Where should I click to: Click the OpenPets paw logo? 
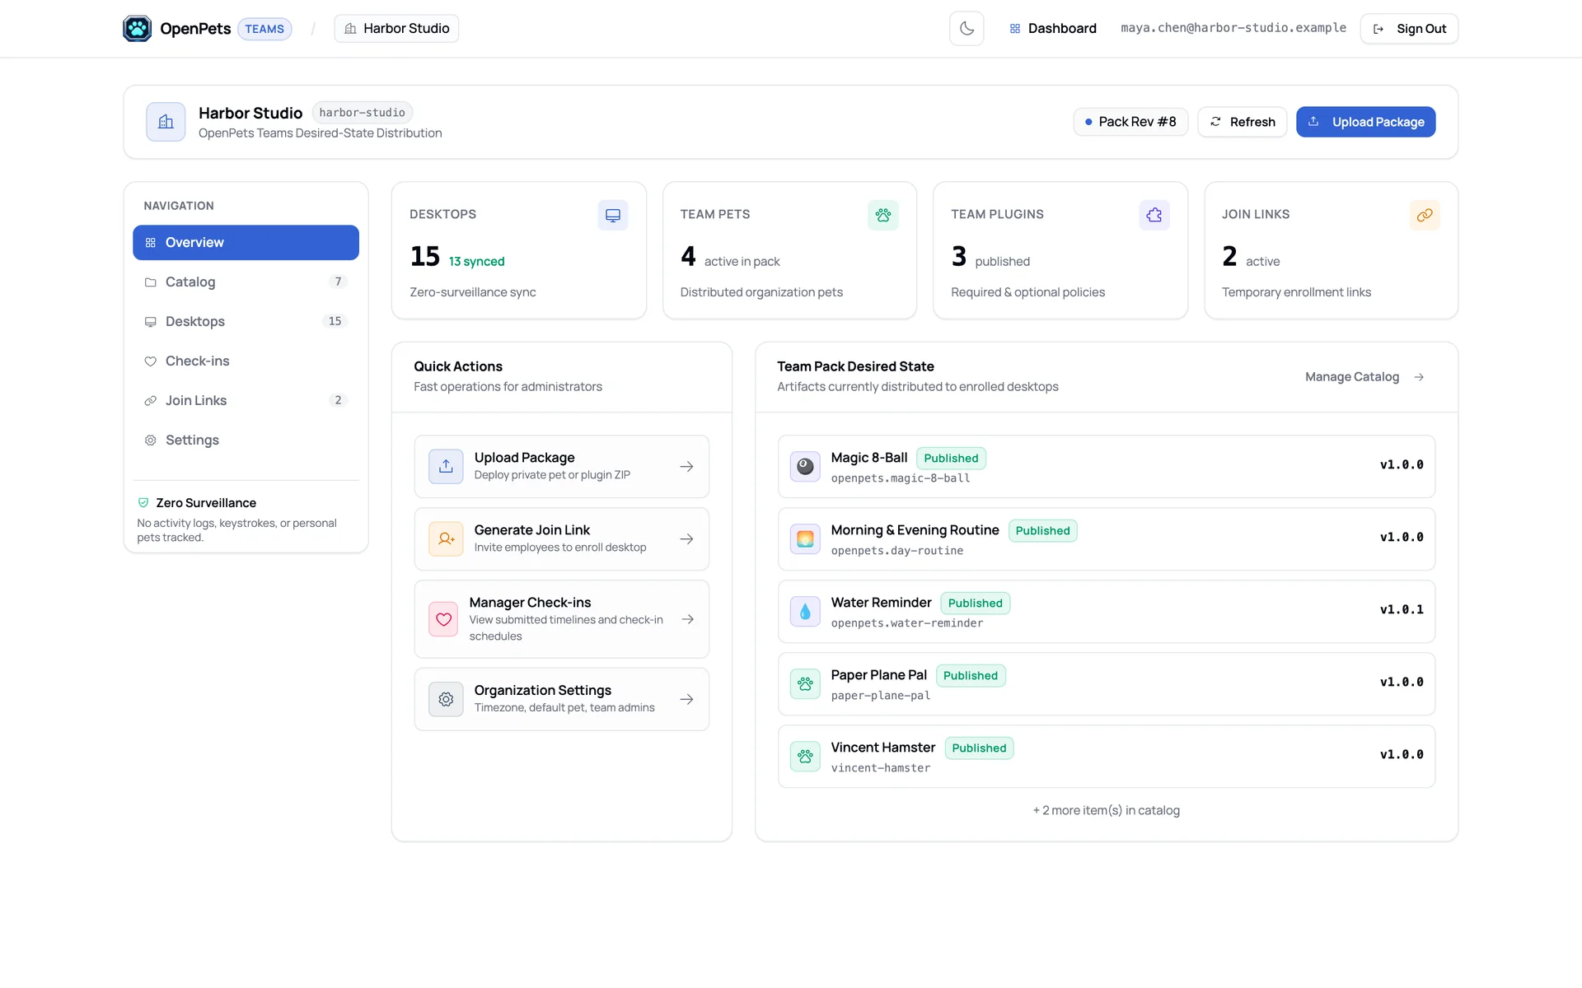click(137, 29)
